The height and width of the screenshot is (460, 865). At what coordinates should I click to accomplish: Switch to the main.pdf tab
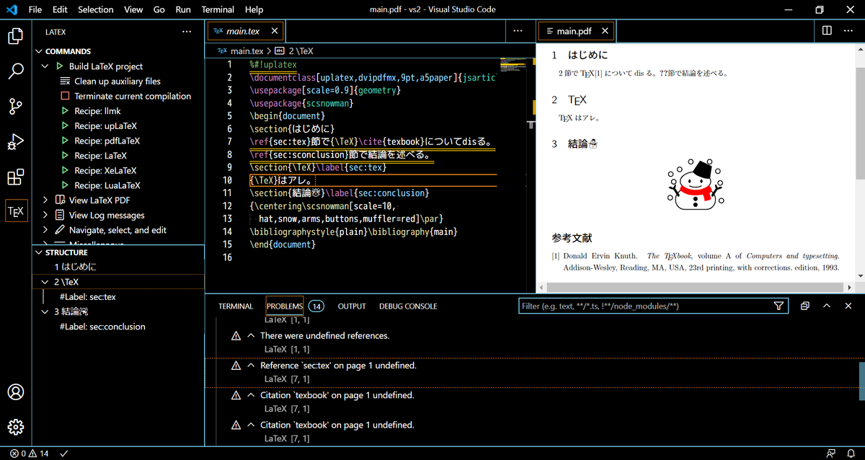(575, 31)
